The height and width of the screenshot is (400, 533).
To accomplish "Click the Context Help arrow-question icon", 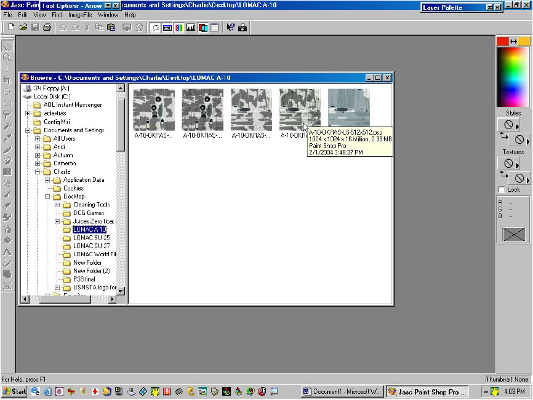I will coord(230,28).
